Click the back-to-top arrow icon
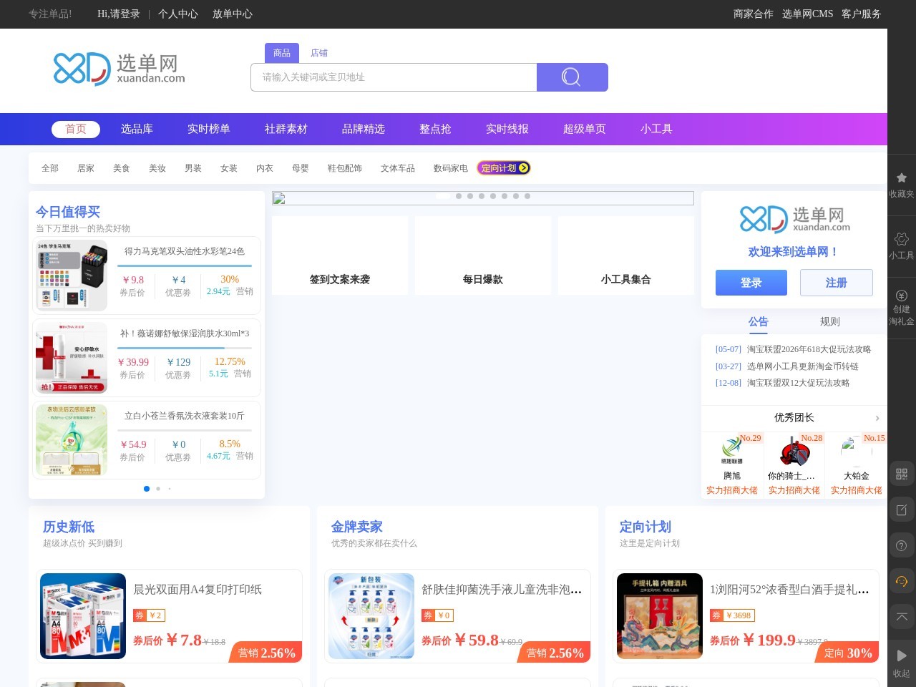This screenshot has height=687, width=916. (902, 617)
